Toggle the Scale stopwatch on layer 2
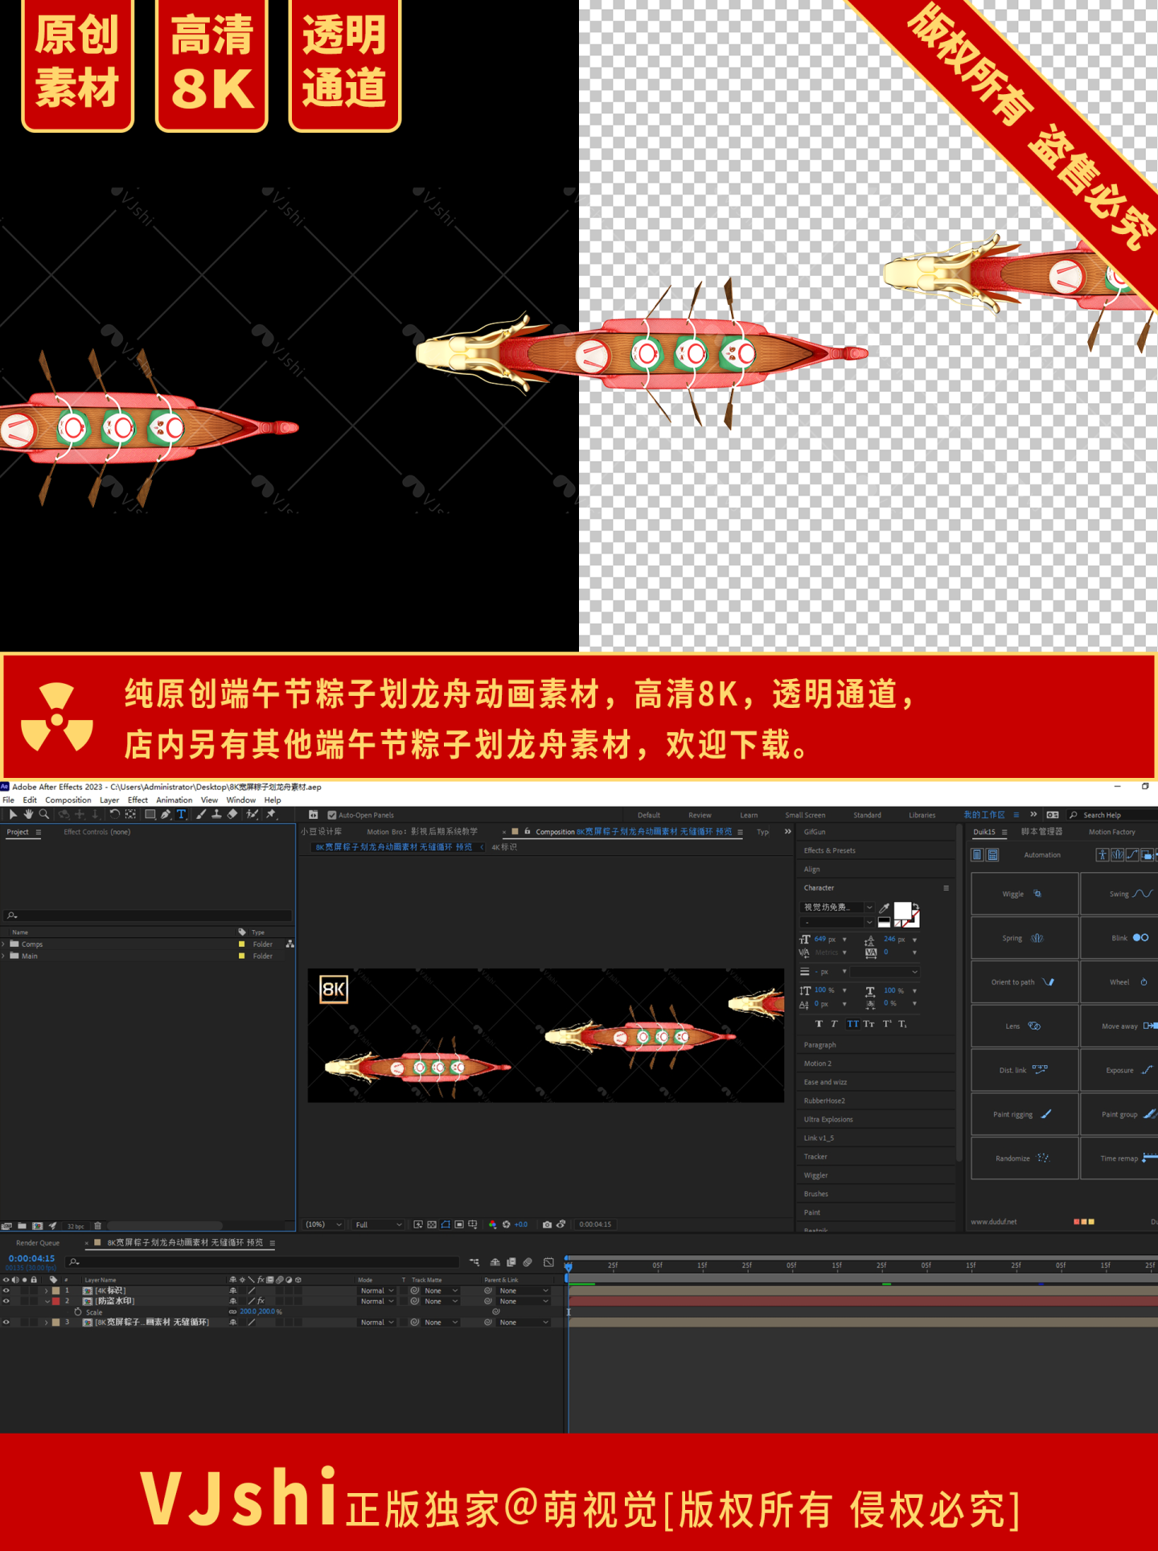This screenshot has width=1158, height=1551. [x=78, y=1311]
